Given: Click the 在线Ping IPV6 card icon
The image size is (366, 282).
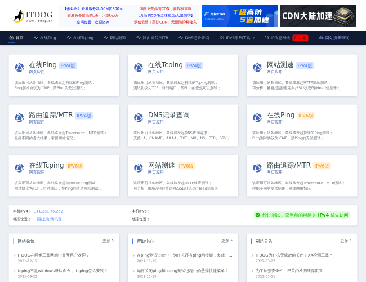Looking at the screenshot, I should point(257,118).
